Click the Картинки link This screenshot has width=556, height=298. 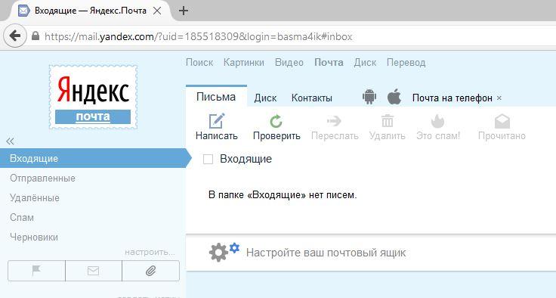coord(243,63)
